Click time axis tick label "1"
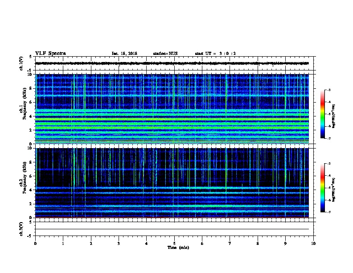The image size is (353, 273). [63, 244]
